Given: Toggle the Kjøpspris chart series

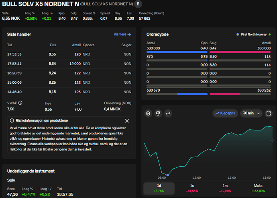Looking at the screenshot, I should pos(224,113).
